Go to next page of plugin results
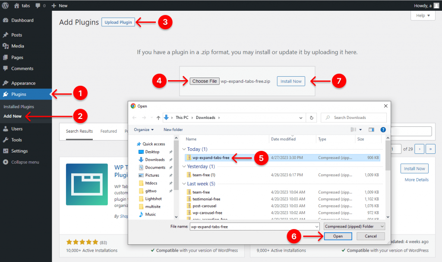The width and height of the screenshot is (442, 262). coord(420,149)
